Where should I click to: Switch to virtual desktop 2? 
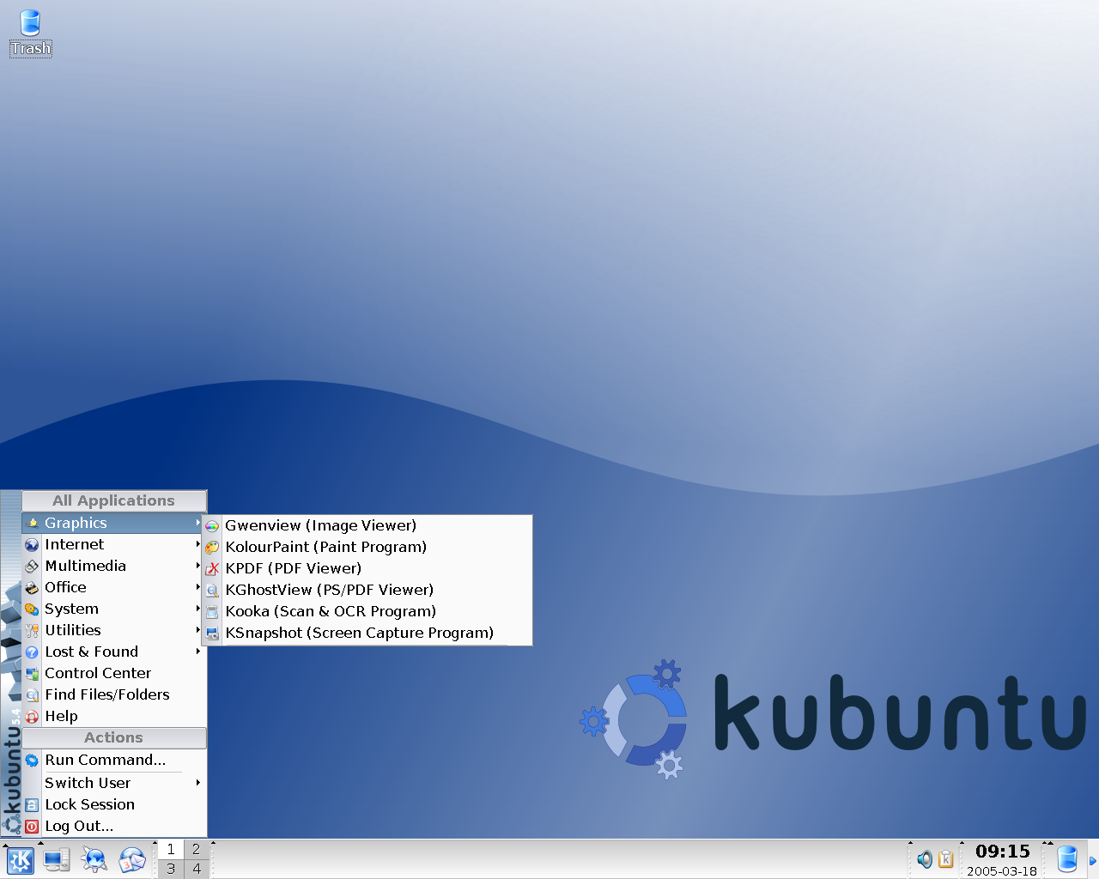point(197,848)
